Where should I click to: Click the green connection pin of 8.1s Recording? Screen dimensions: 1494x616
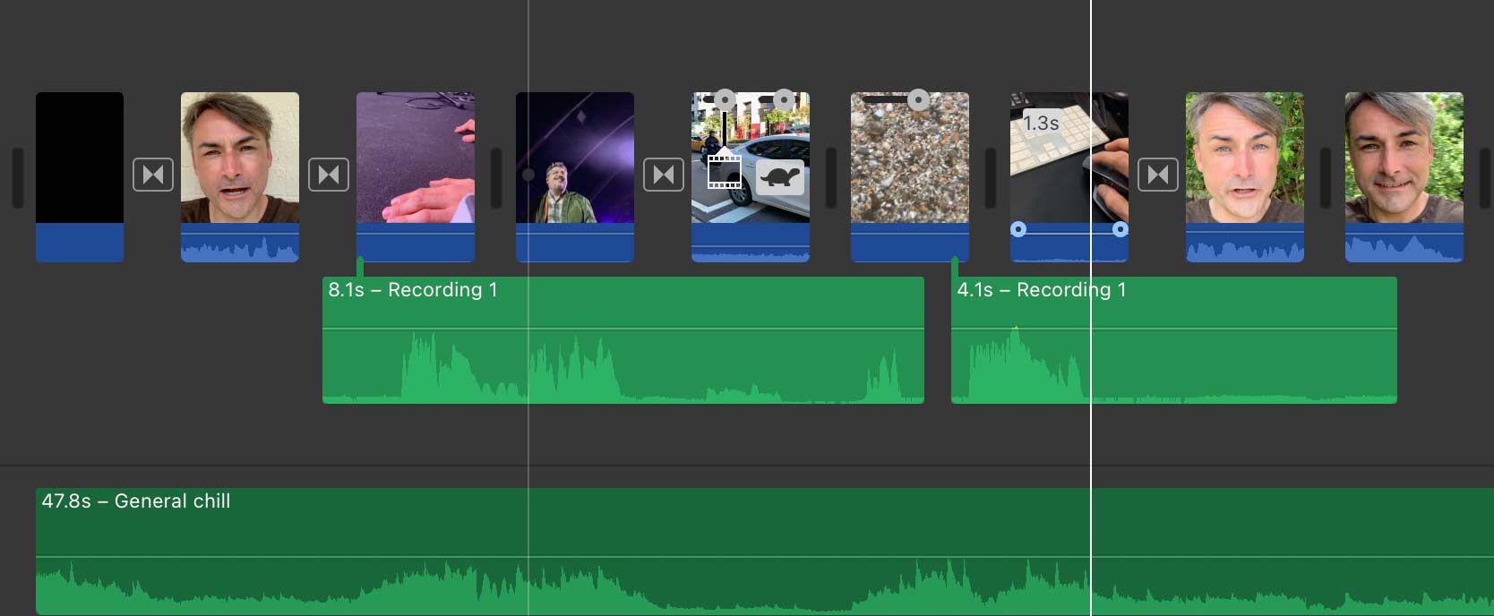[x=360, y=267]
